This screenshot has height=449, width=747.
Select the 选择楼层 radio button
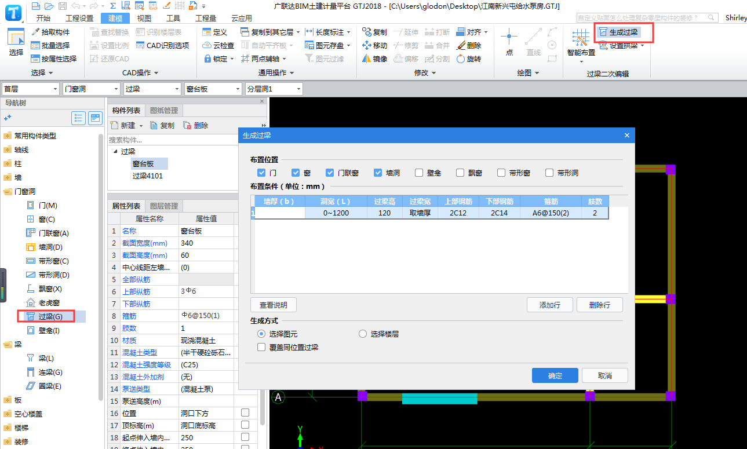click(x=363, y=334)
